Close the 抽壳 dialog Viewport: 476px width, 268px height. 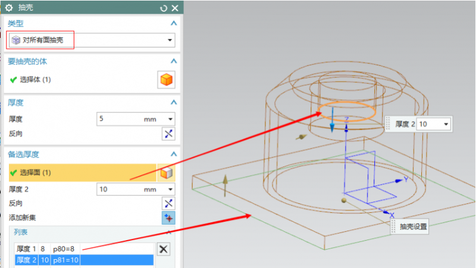pos(174,8)
